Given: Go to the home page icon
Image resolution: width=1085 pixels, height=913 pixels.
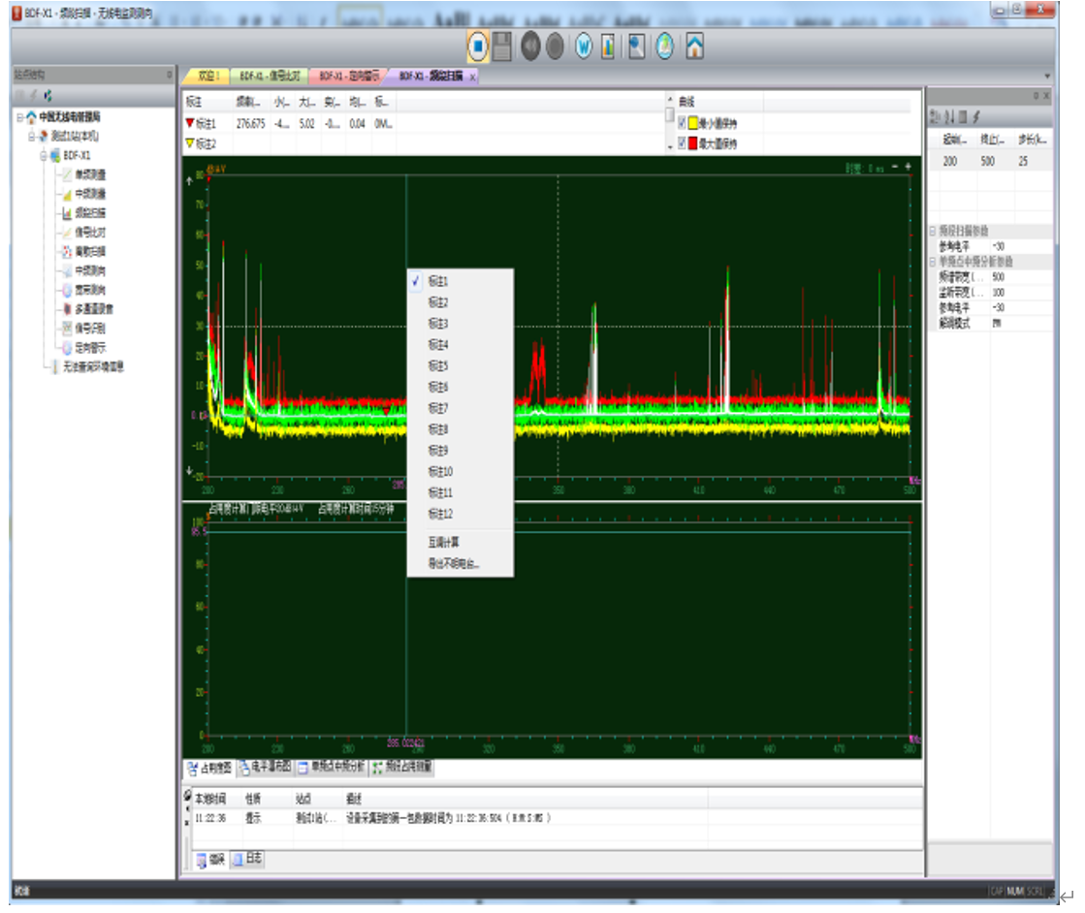Looking at the screenshot, I should point(694,47).
